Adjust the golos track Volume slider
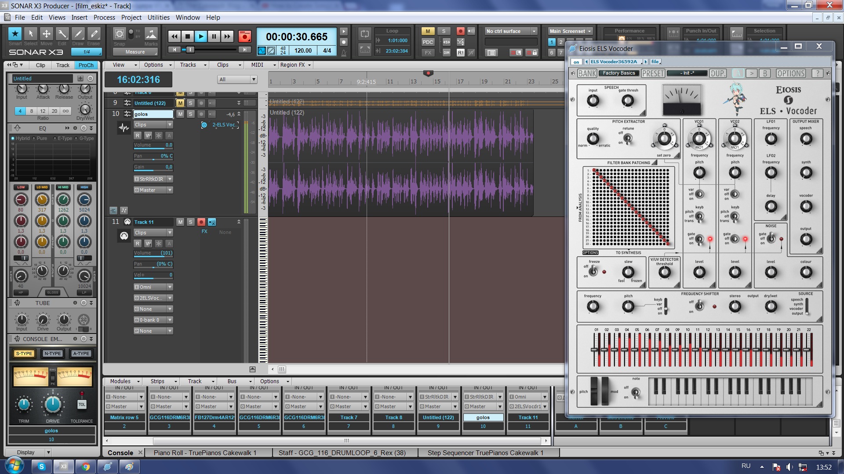 153,145
